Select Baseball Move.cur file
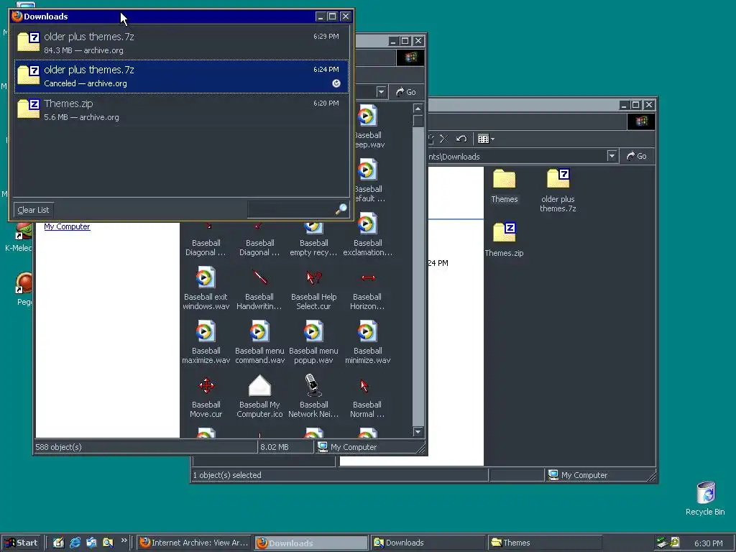The width and height of the screenshot is (736, 552). pos(206,397)
